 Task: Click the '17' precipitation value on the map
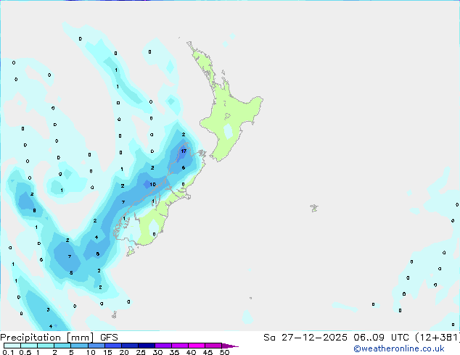point(184,151)
